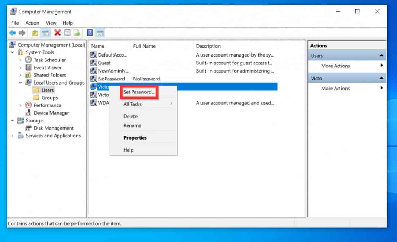Open the Action menu

[x=32, y=23]
